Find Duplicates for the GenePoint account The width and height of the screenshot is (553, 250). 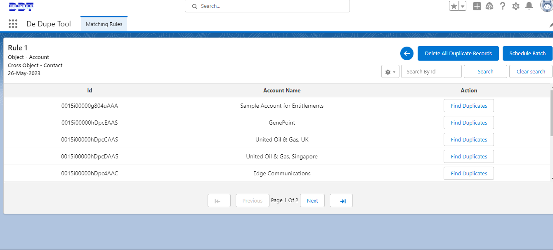[468, 123]
